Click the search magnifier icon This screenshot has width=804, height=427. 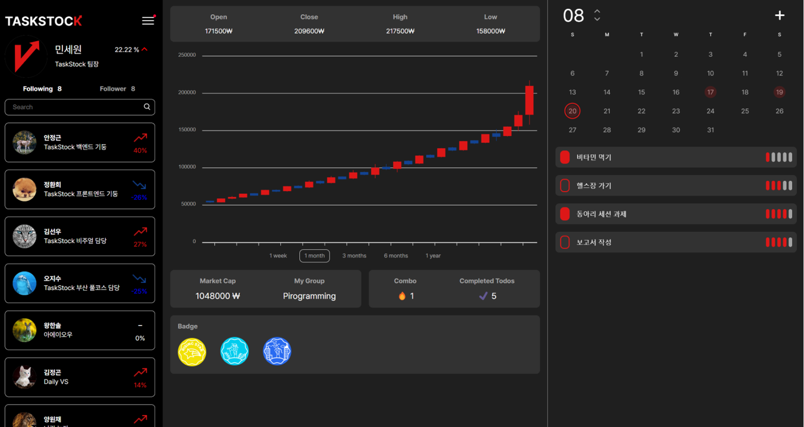pos(147,107)
